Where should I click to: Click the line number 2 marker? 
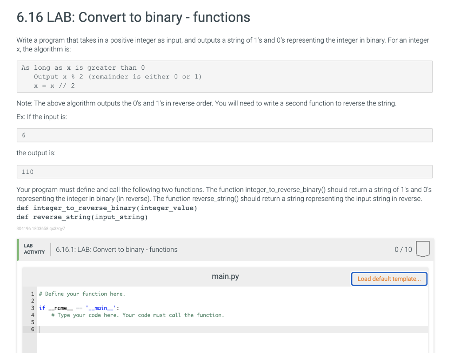32,301
